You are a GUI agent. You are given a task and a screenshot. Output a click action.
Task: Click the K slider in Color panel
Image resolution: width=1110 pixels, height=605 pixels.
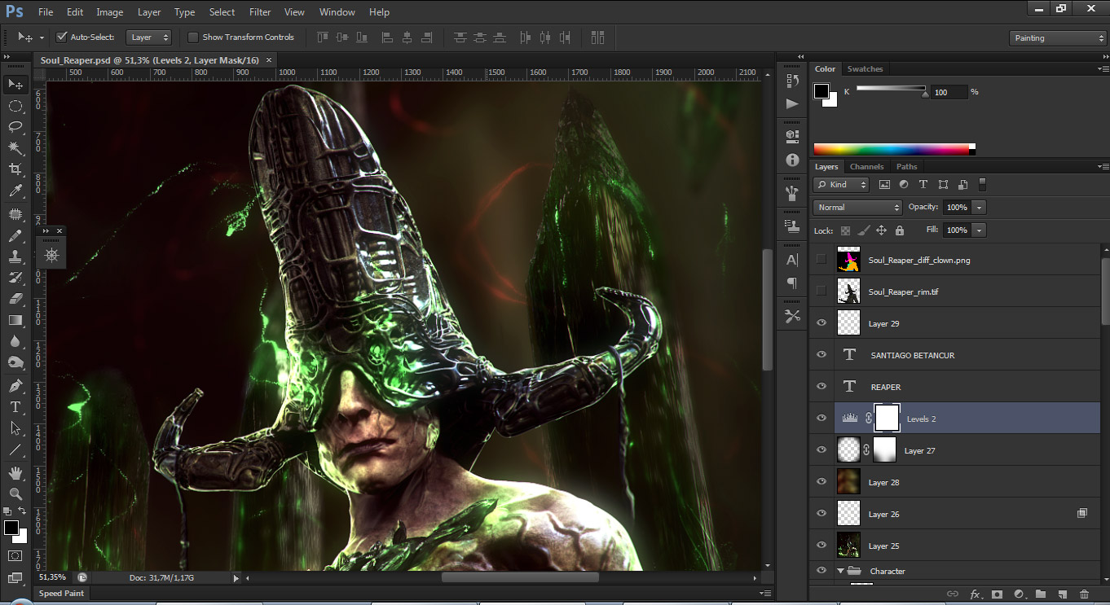pos(891,89)
